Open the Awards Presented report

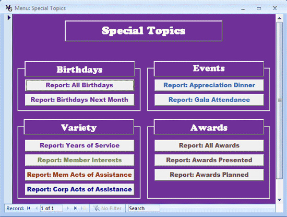click(209, 160)
